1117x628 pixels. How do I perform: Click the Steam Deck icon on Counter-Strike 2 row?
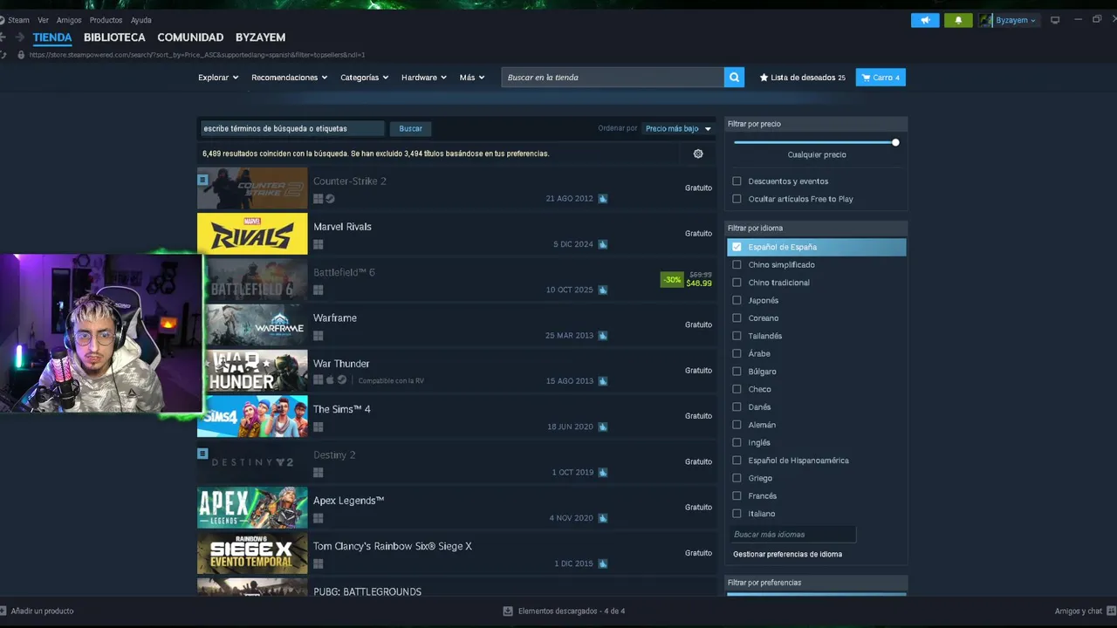click(x=330, y=199)
